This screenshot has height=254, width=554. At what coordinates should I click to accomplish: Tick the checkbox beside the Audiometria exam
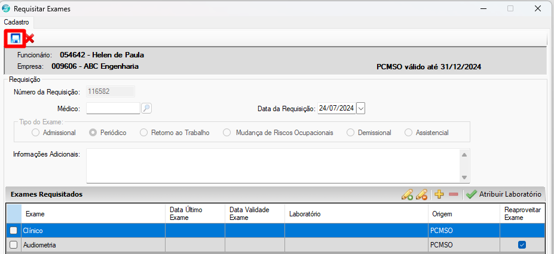coord(13,245)
